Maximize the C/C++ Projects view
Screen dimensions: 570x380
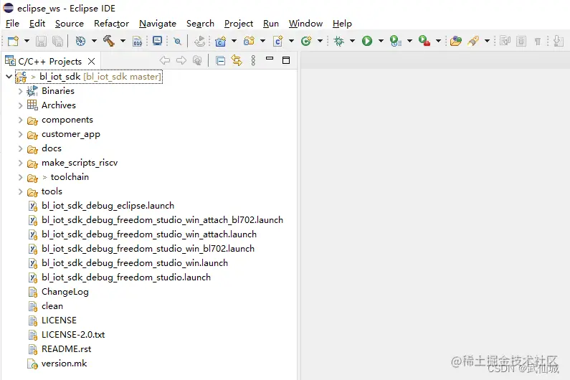286,60
